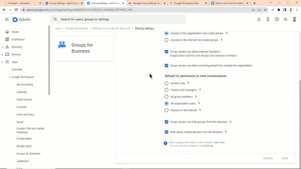This screenshot has height=169, width=301.
Task: Open Drive and Docs in sidebar
Action: point(25,115)
